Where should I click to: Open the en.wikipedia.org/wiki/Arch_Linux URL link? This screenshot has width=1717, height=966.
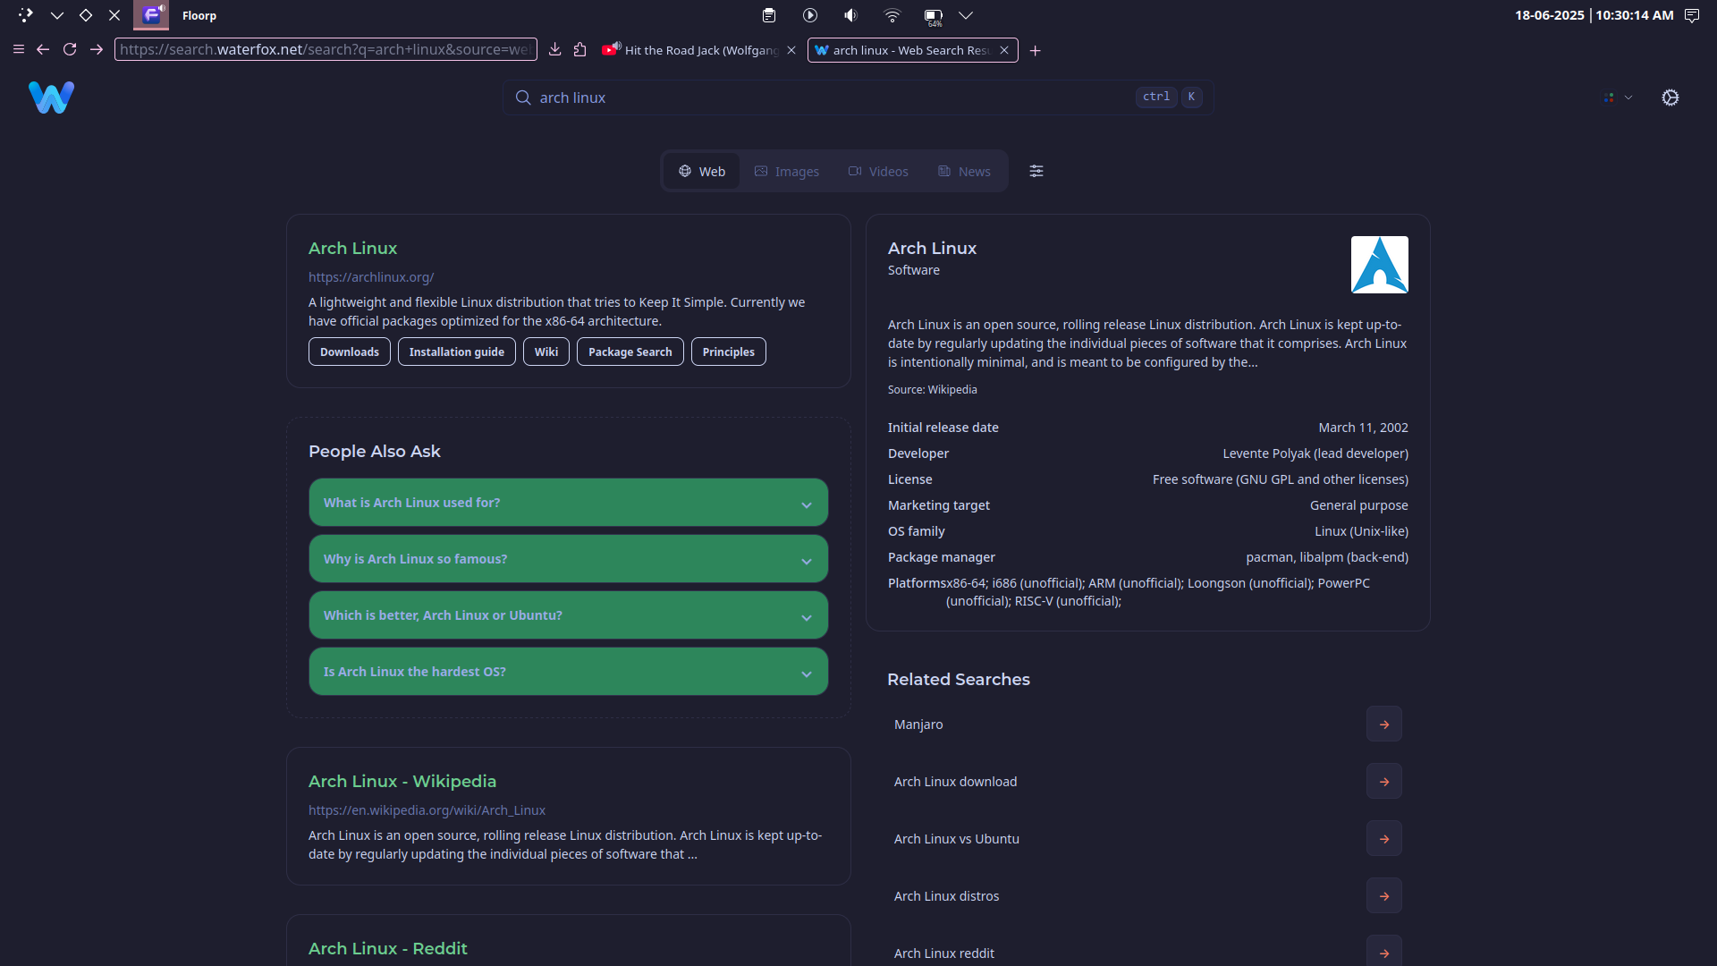click(x=427, y=810)
